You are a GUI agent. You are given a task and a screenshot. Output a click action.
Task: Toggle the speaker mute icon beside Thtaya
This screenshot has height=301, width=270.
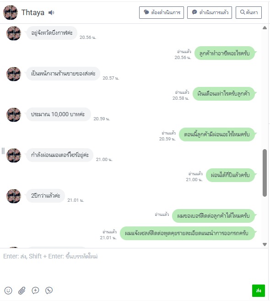[51, 13]
